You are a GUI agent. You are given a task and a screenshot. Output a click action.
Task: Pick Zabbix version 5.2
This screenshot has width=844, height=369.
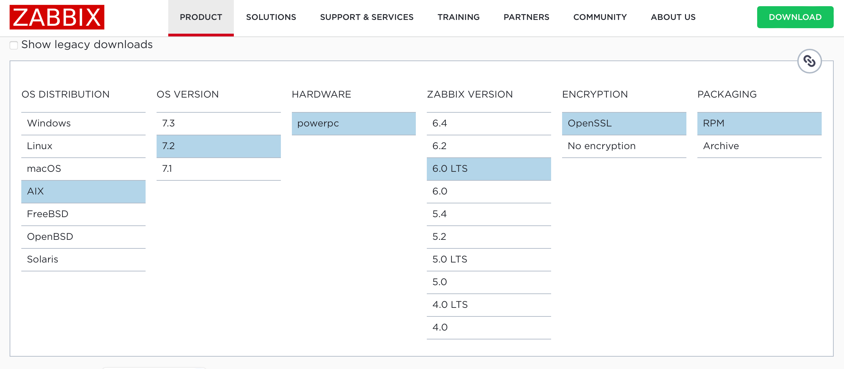click(x=489, y=237)
